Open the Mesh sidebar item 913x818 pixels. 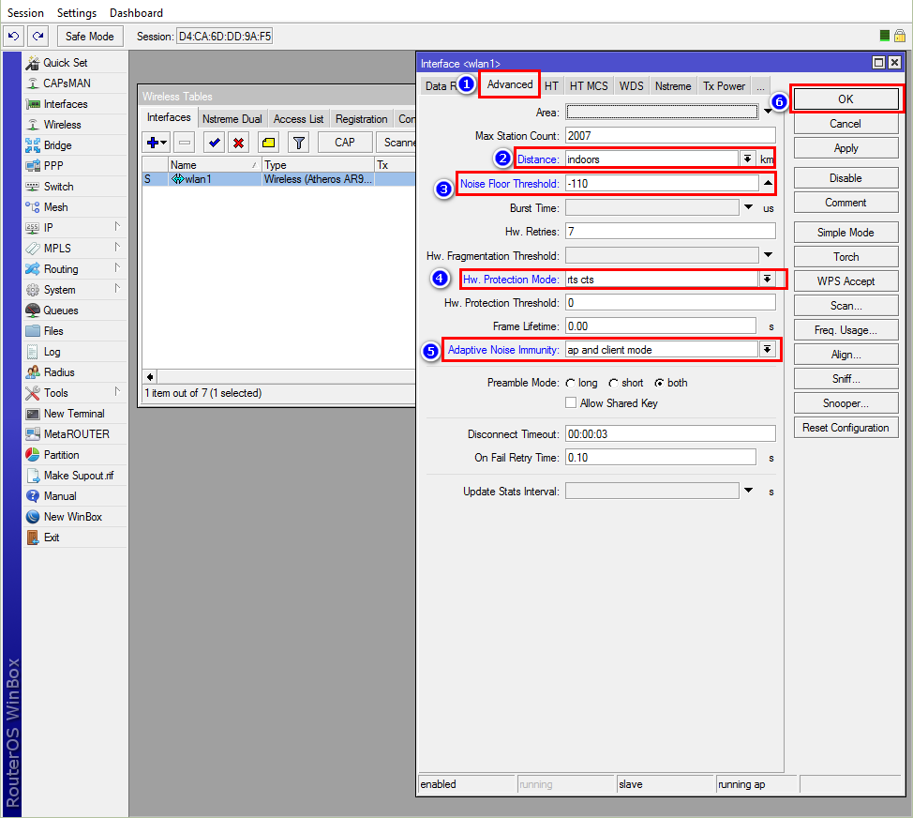click(x=56, y=207)
